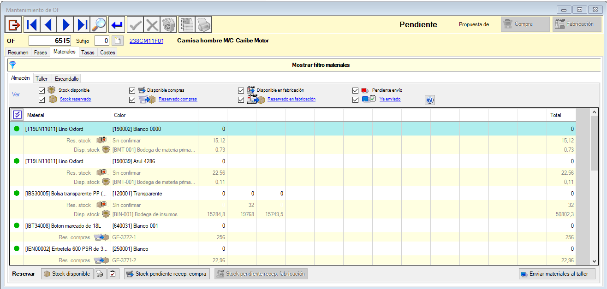The image size is (607, 289).
Task: Toggle the Stock disponible checkbox
Action: (x=41, y=90)
